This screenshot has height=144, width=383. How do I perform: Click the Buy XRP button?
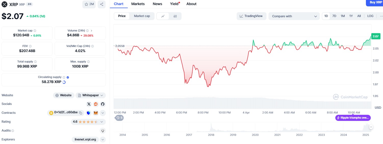374,3
